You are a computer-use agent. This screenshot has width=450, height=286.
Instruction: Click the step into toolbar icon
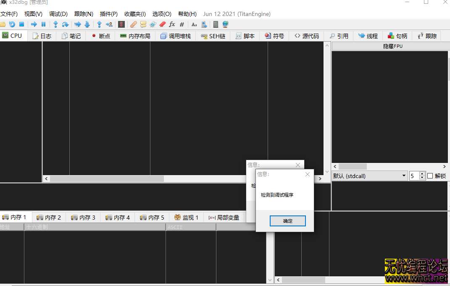pos(55,24)
